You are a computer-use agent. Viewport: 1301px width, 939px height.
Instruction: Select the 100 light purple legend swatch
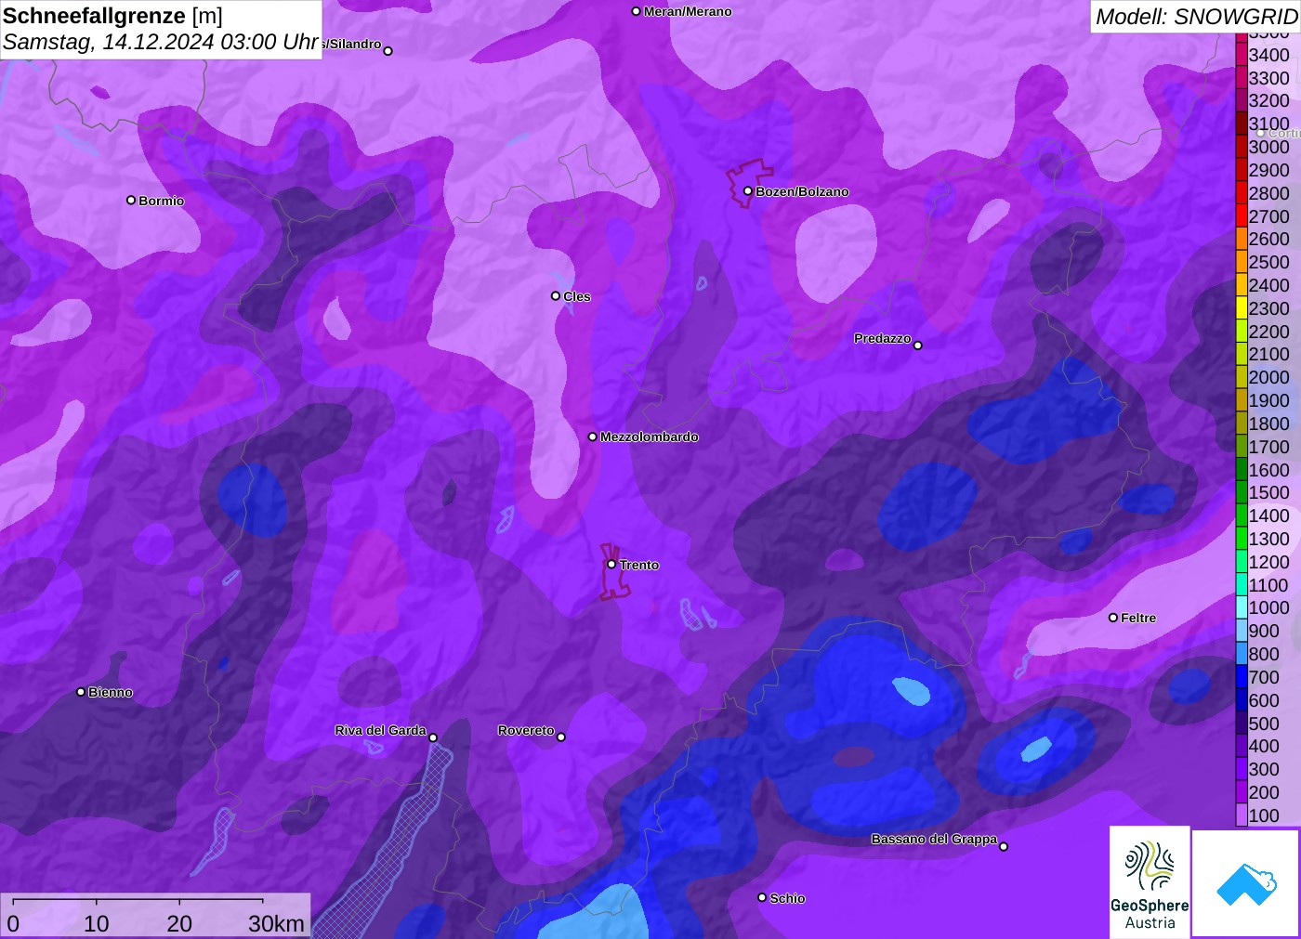click(1242, 815)
